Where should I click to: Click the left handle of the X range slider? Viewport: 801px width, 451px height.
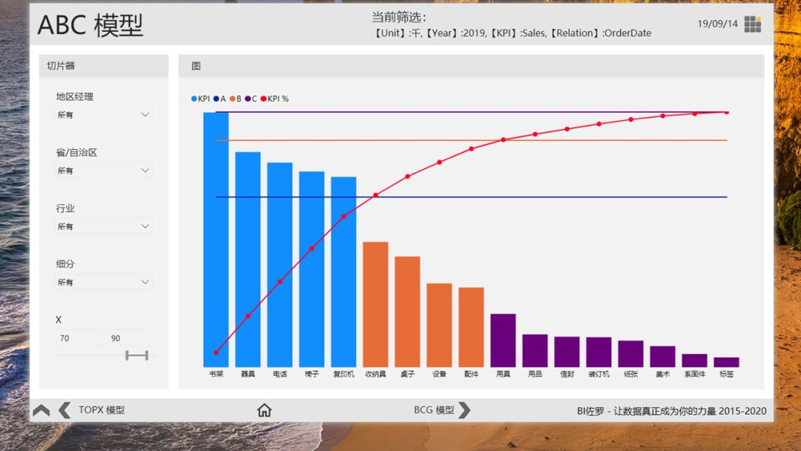pyautogui.click(x=128, y=355)
